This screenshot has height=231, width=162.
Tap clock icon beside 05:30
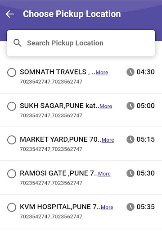(x=130, y=173)
